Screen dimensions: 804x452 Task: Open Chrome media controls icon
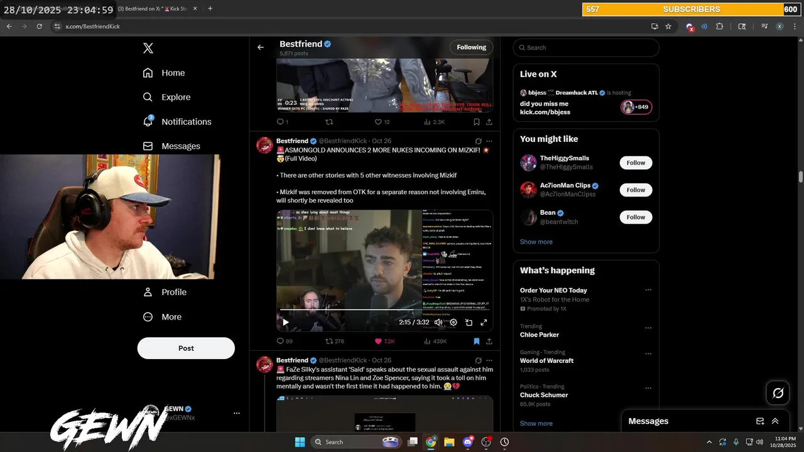(x=764, y=26)
